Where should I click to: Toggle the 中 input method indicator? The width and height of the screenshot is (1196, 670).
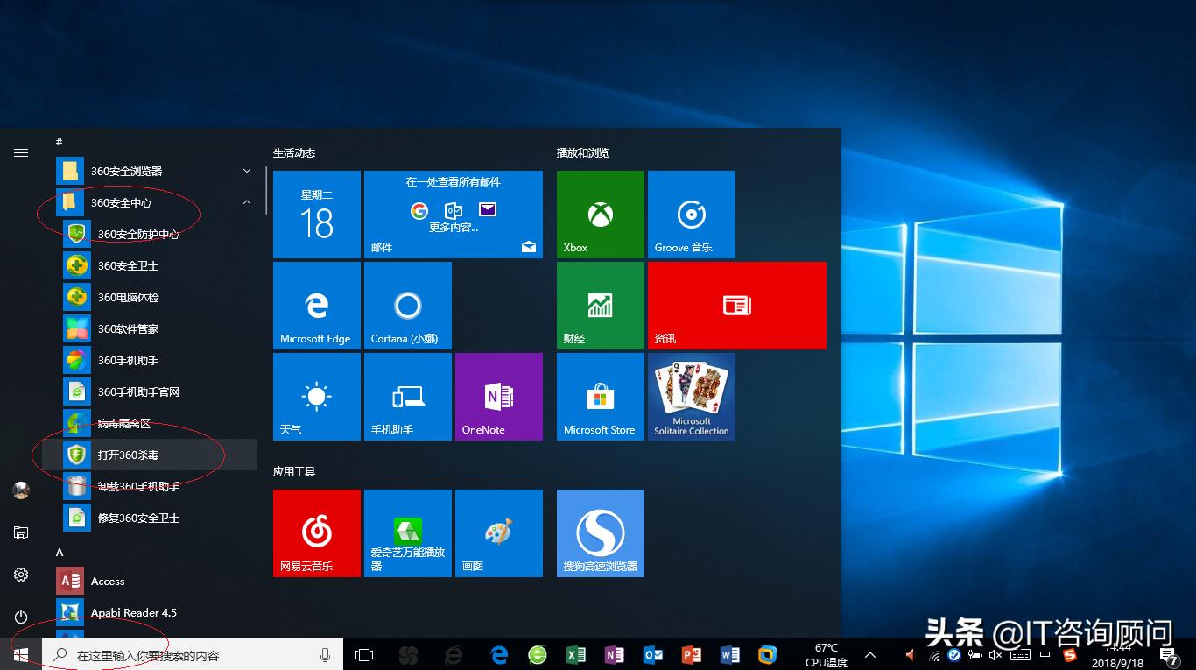(x=1045, y=655)
